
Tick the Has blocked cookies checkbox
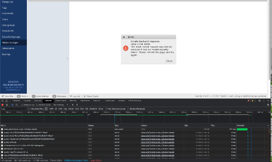(x=106, y=109)
